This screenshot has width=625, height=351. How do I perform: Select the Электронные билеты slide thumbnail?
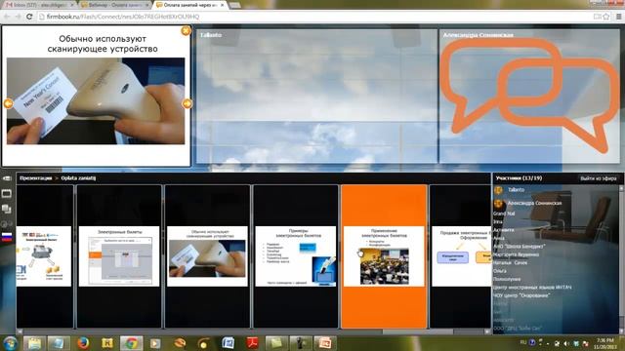pos(119,256)
